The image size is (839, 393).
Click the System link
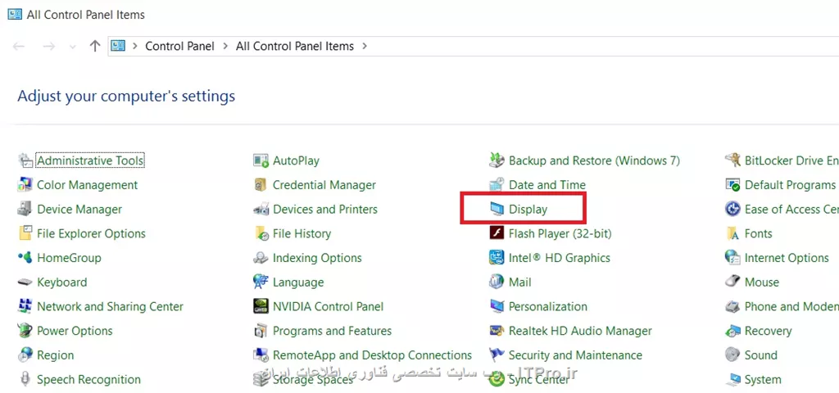763,380
